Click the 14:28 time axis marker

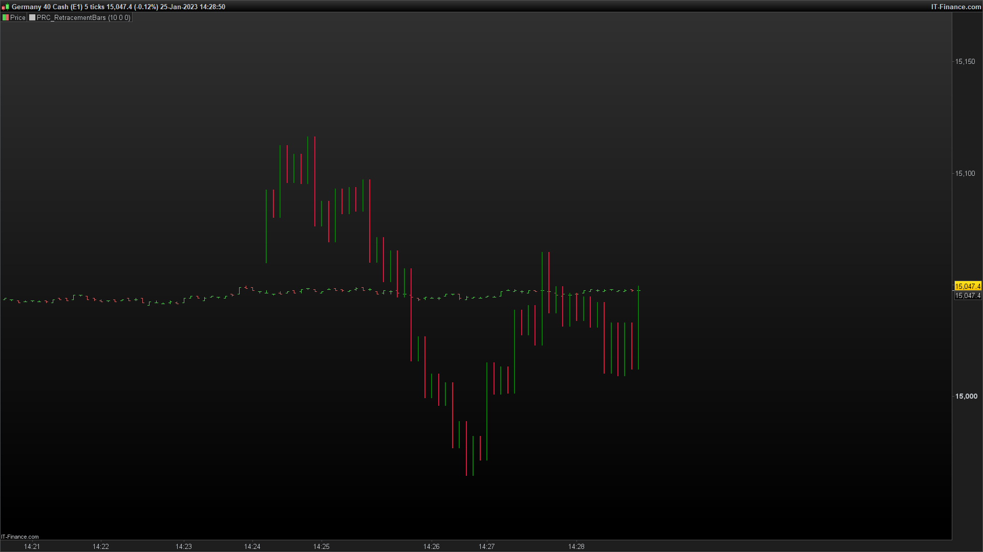click(576, 546)
